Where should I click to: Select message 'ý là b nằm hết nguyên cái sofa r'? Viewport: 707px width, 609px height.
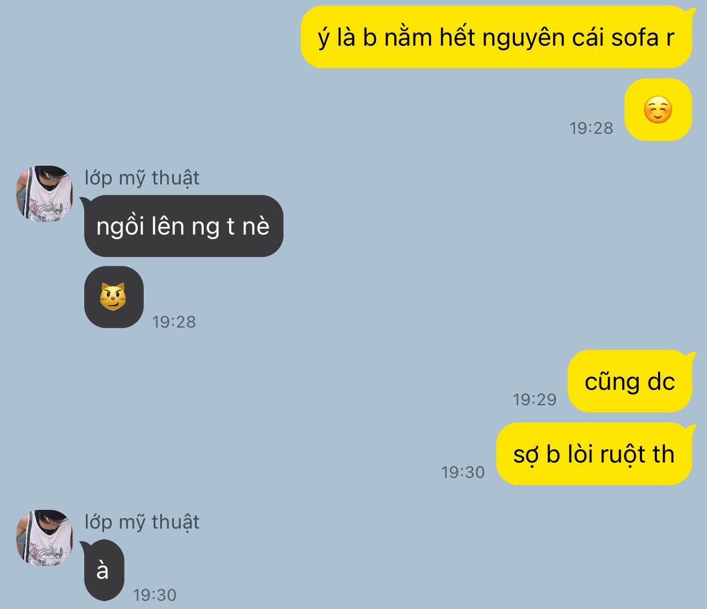point(496,37)
